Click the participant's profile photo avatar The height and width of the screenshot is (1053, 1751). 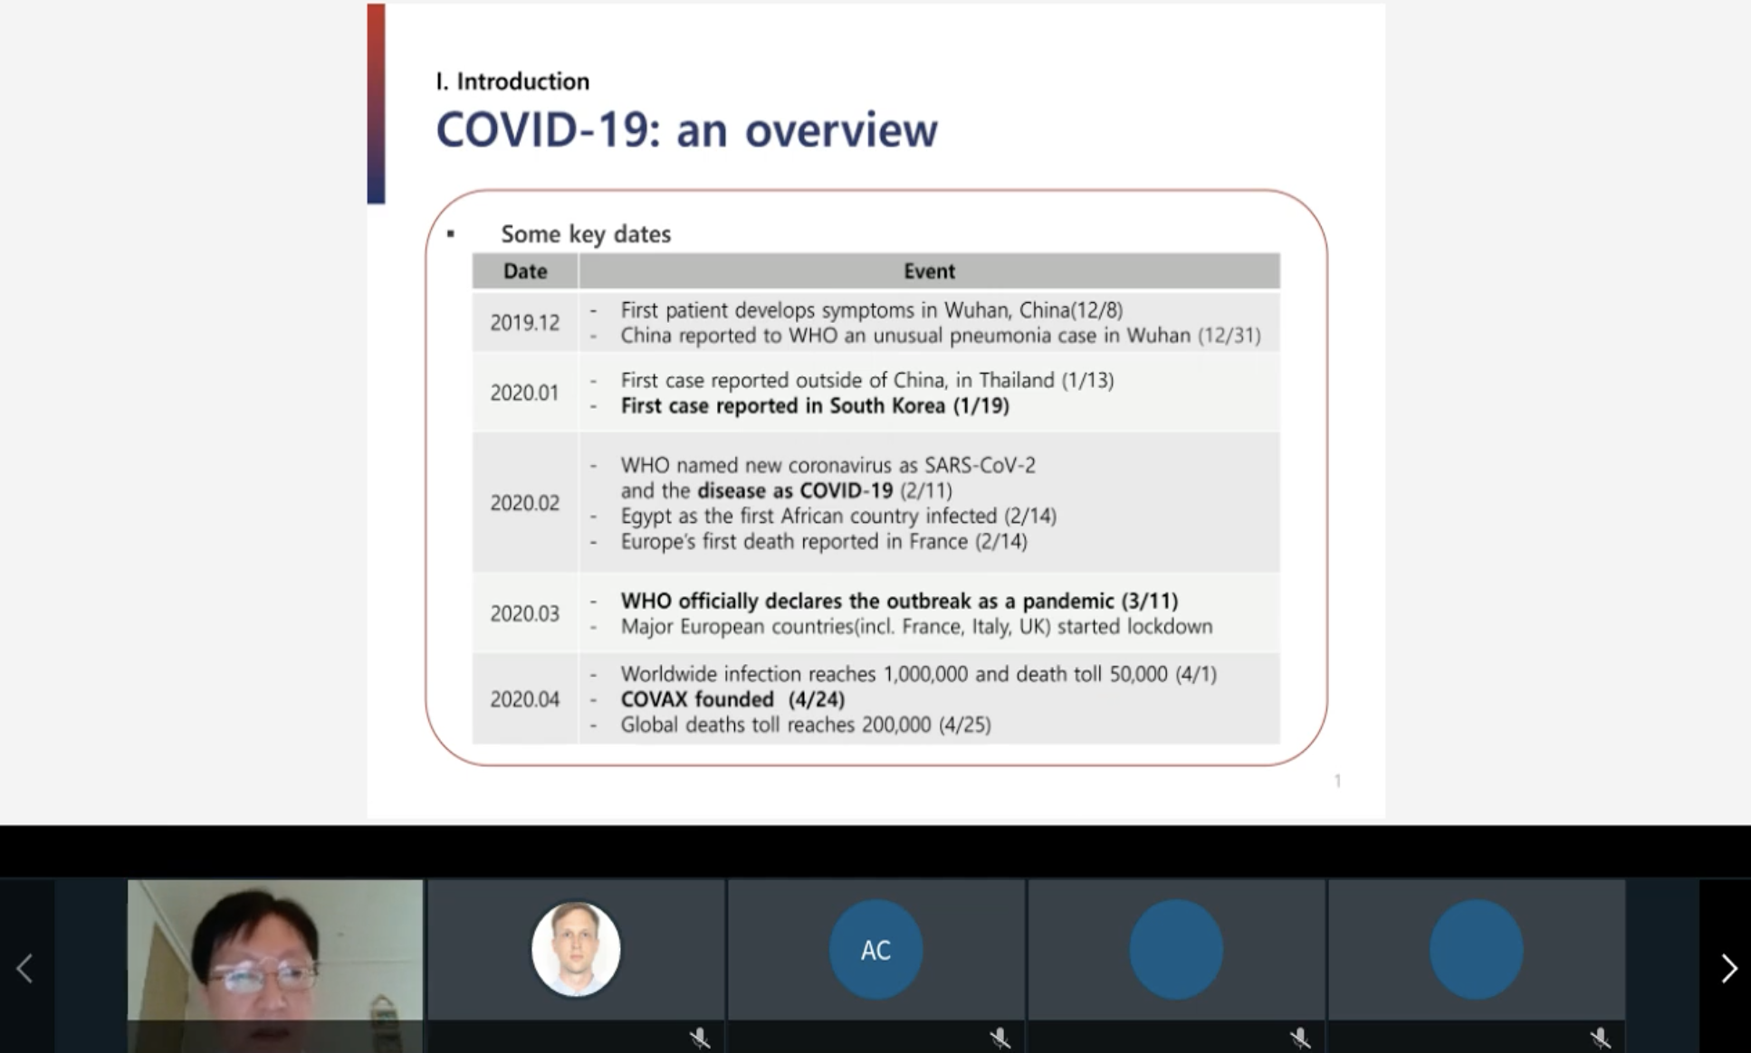(x=576, y=949)
